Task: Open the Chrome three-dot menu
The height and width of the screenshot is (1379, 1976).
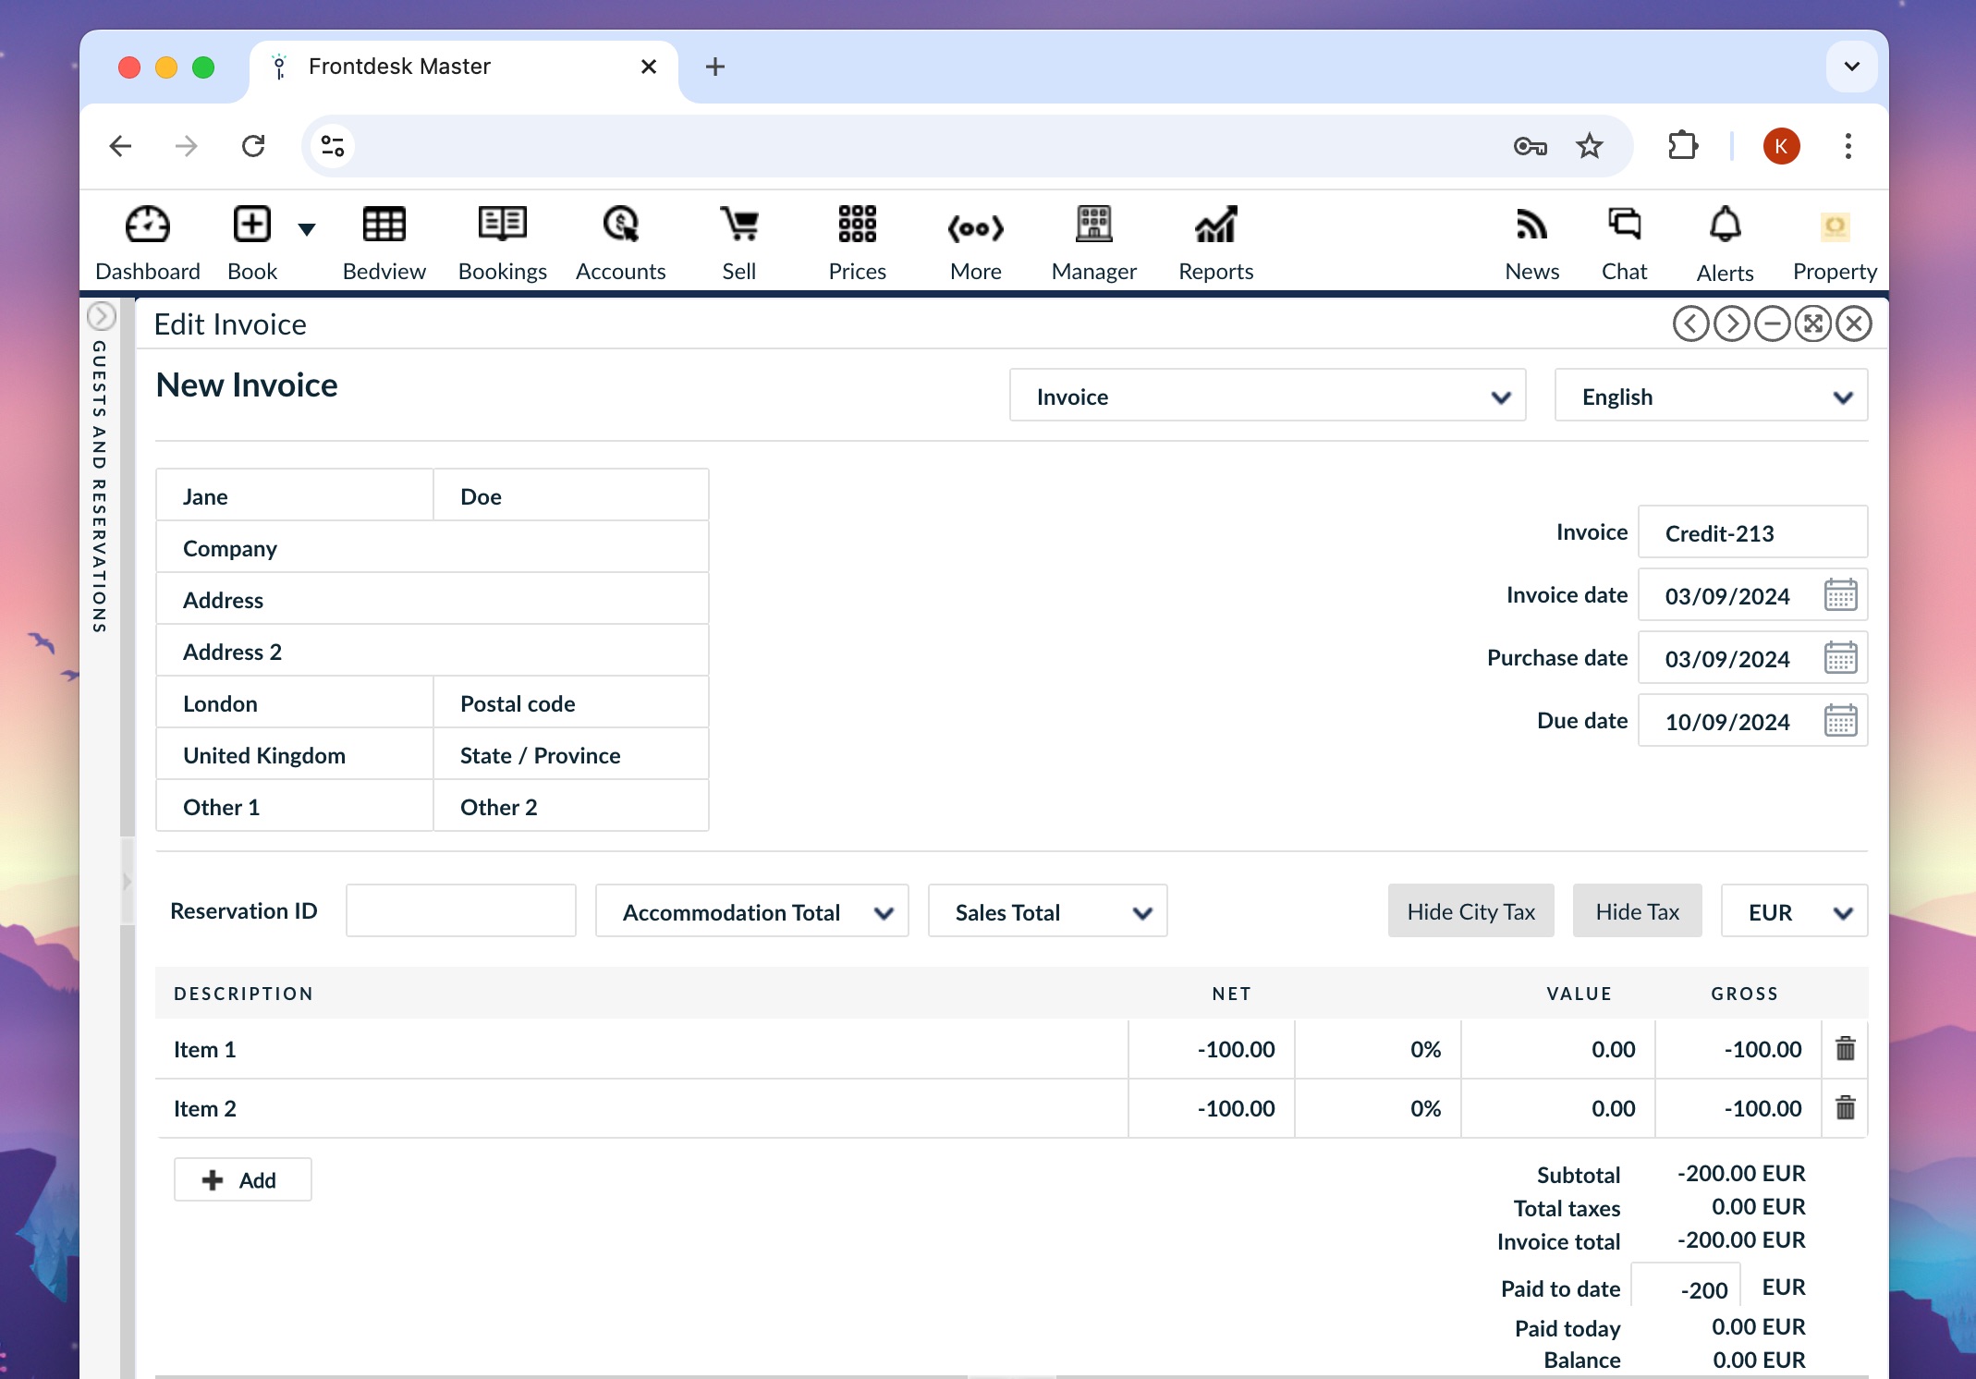Action: pos(1848,146)
